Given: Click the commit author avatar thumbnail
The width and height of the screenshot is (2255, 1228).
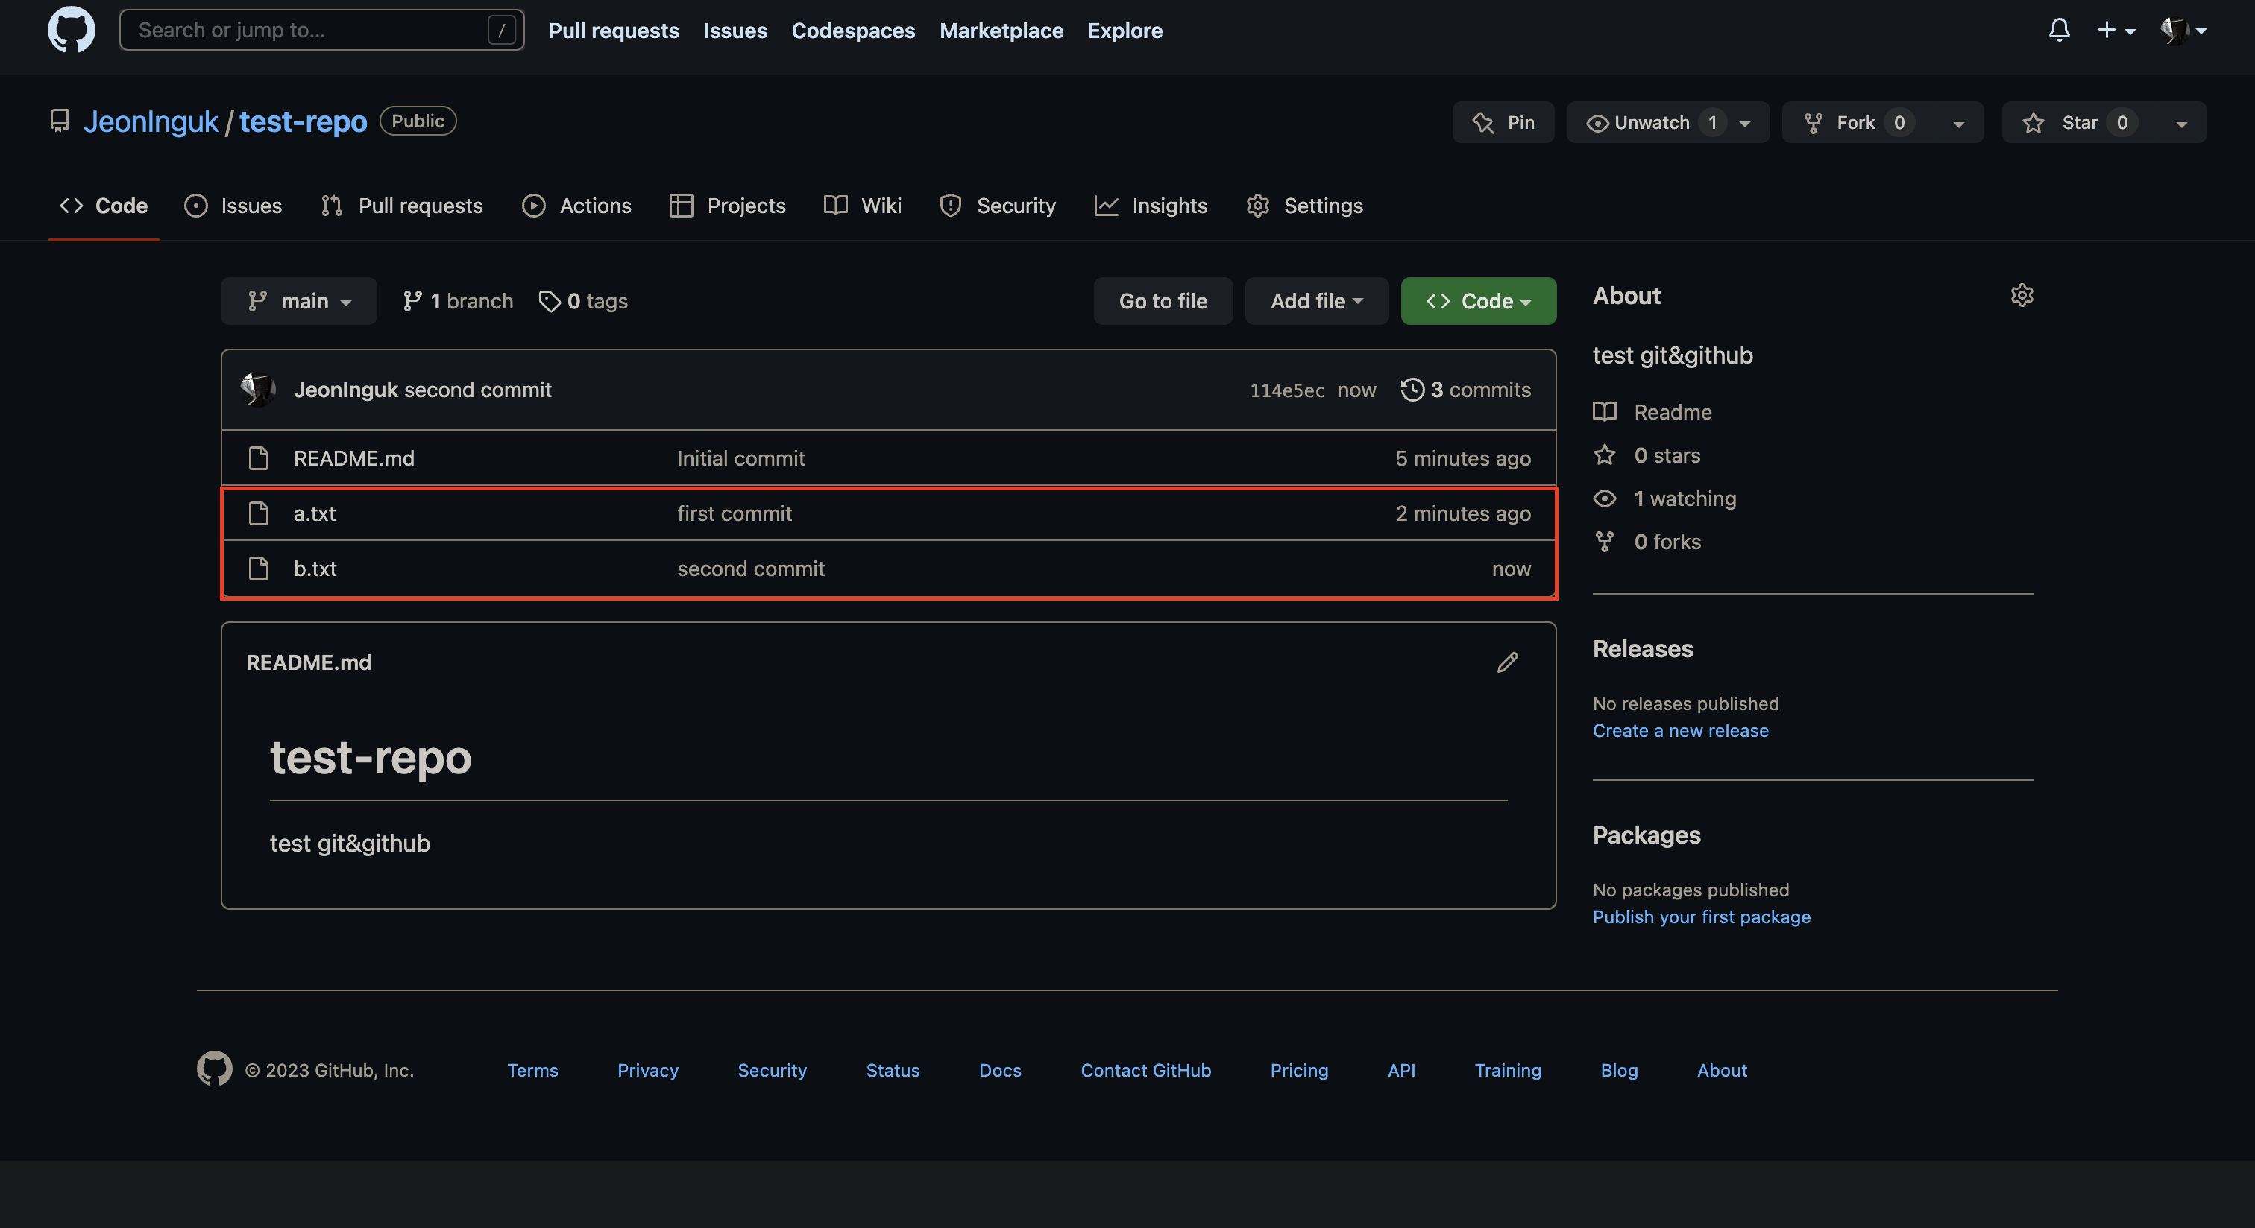Looking at the screenshot, I should (x=258, y=389).
